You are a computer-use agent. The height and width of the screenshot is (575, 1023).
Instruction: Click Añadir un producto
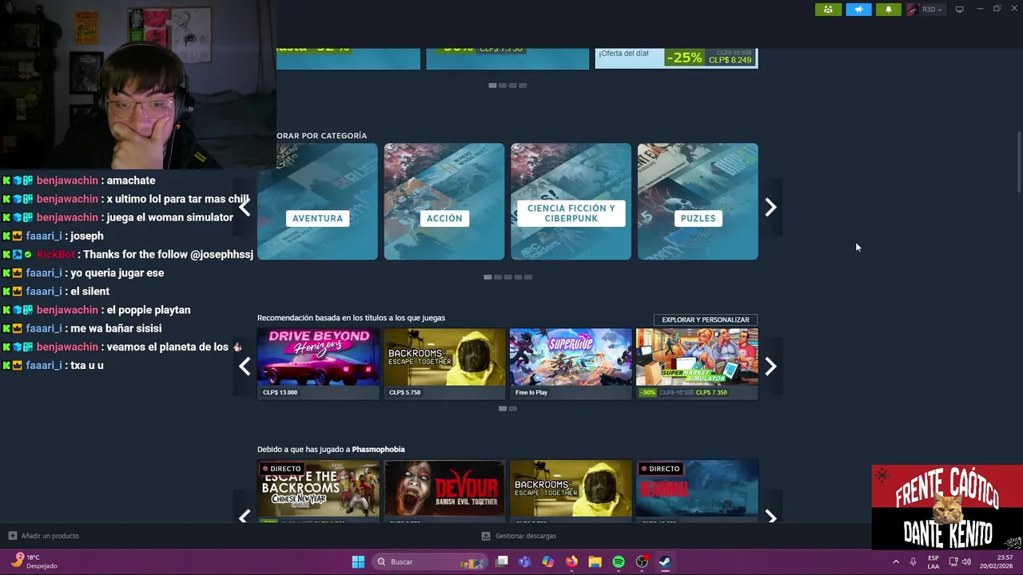point(44,536)
